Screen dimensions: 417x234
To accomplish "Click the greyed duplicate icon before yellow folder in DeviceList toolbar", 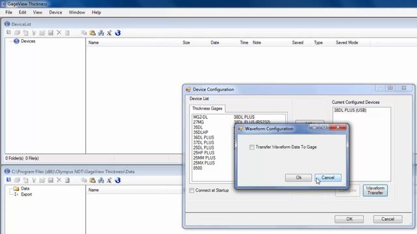I will [x=84, y=32].
